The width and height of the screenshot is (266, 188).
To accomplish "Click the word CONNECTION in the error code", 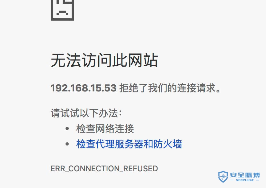I will pos(94,169).
